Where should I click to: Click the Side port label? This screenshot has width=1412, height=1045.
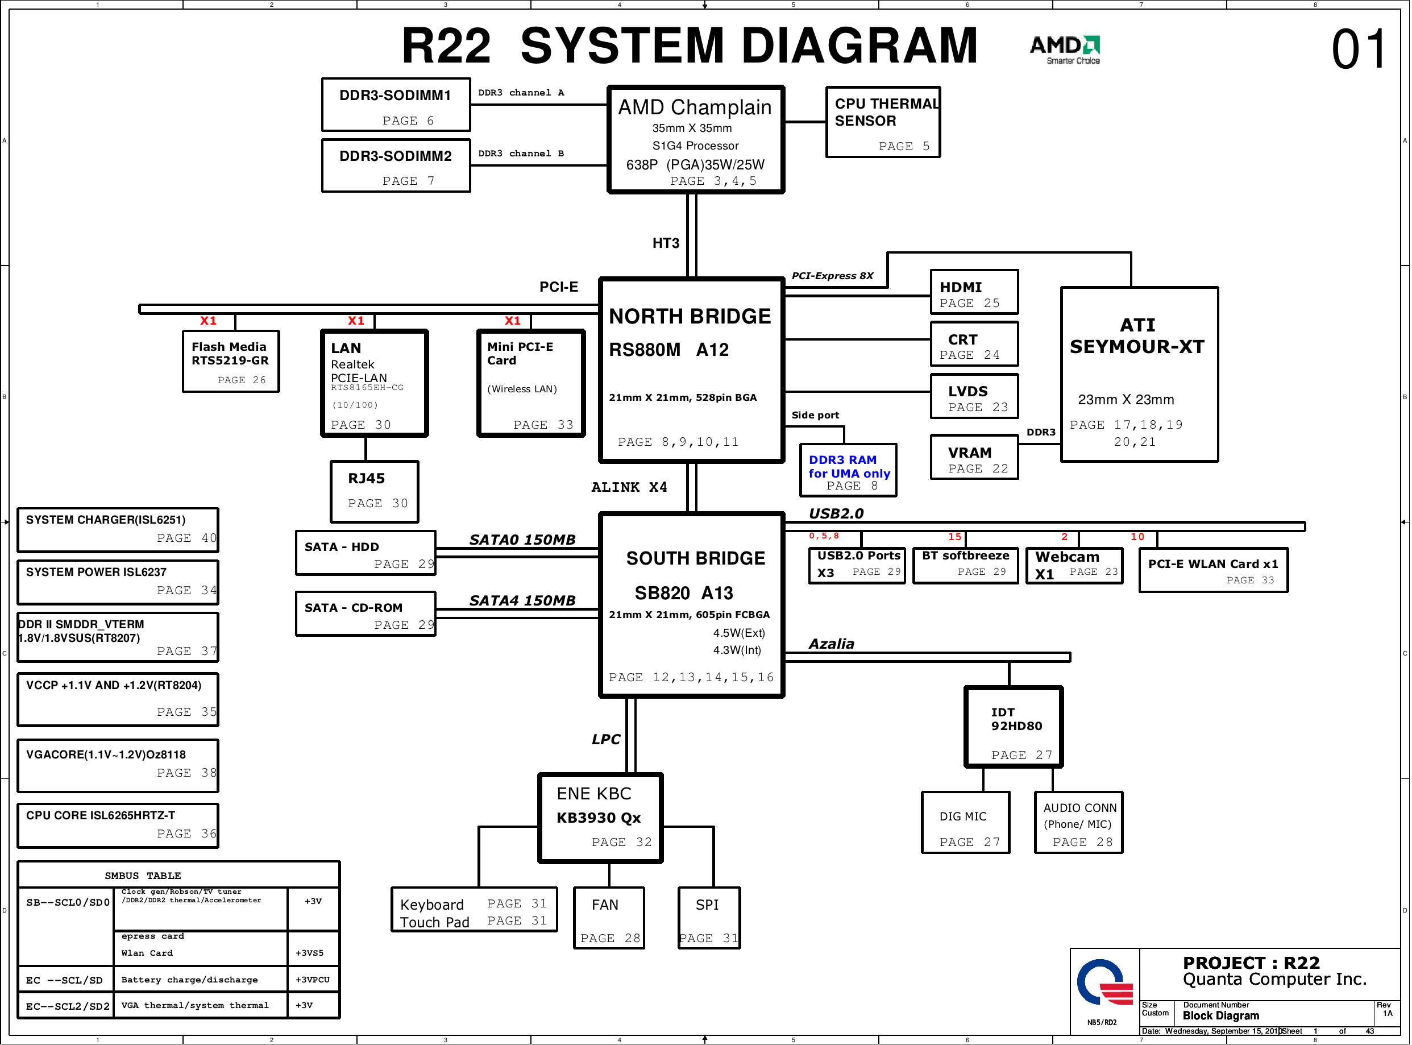pos(816,416)
